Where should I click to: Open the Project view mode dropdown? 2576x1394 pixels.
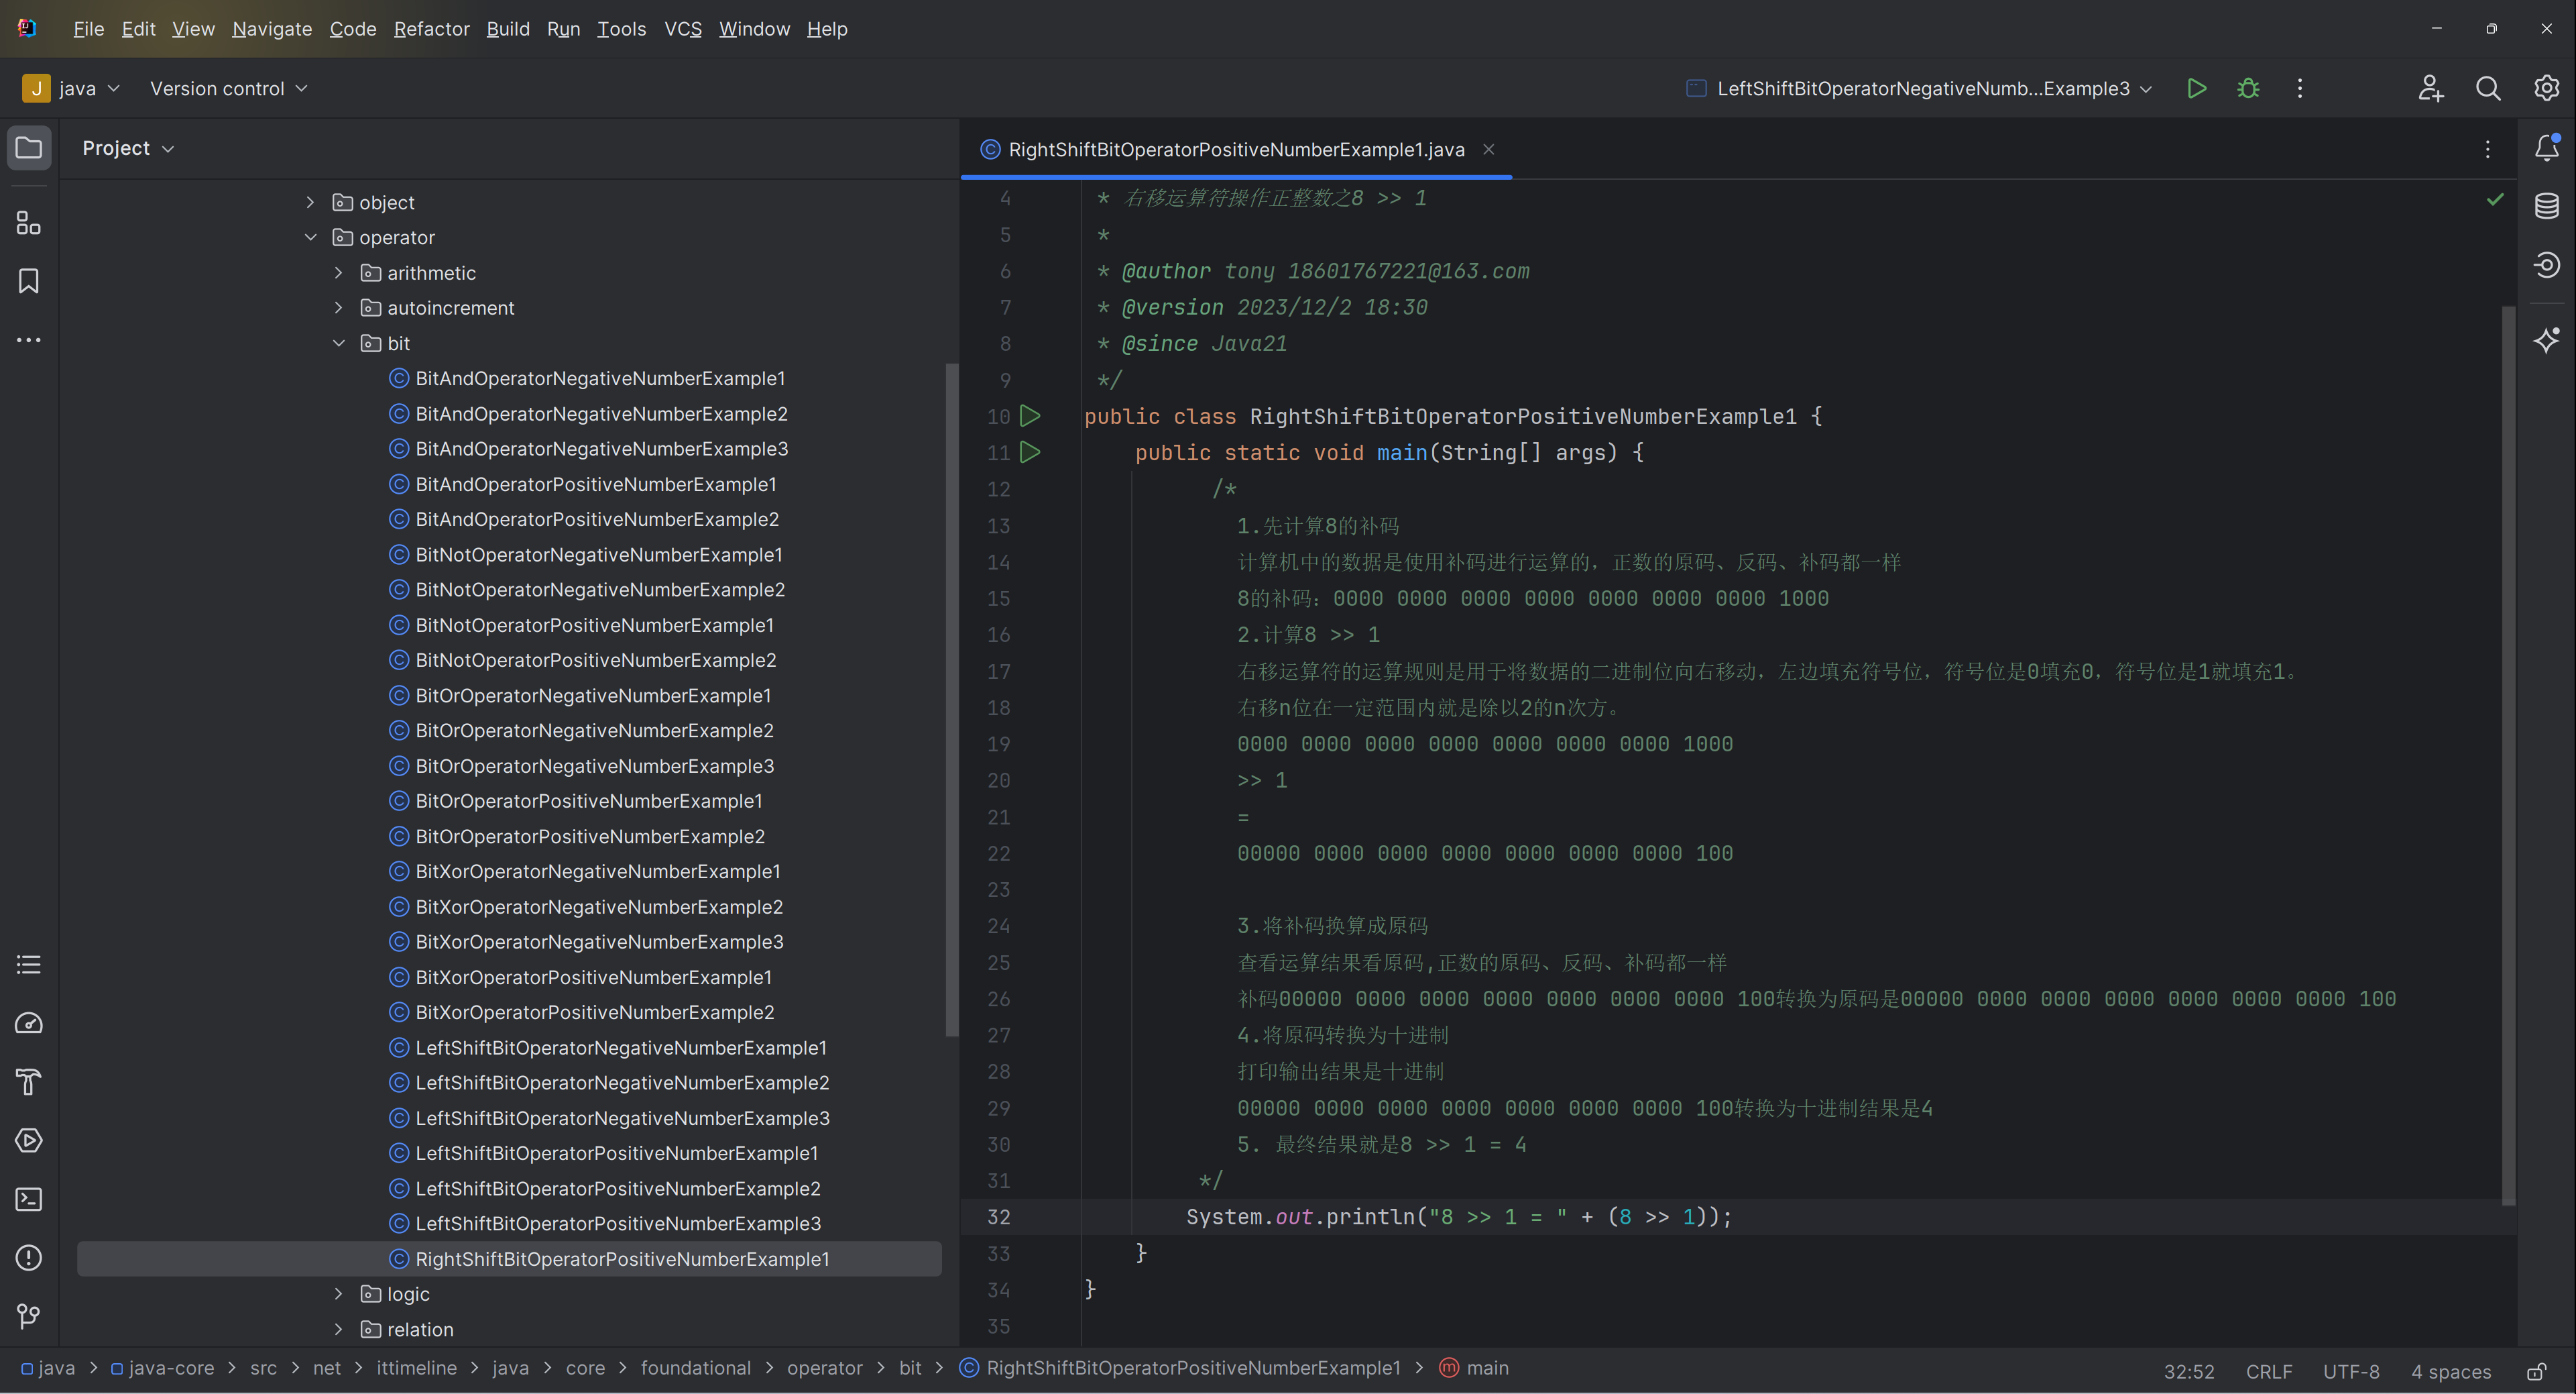(x=128, y=148)
